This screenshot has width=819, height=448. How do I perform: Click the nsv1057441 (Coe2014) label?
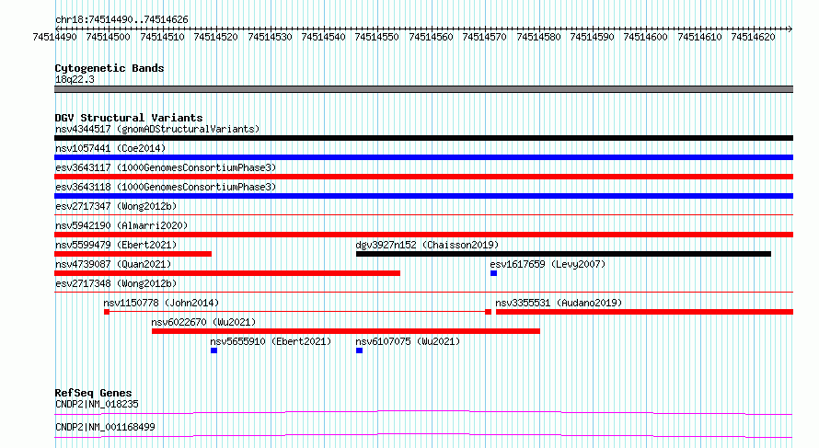tap(110, 148)
